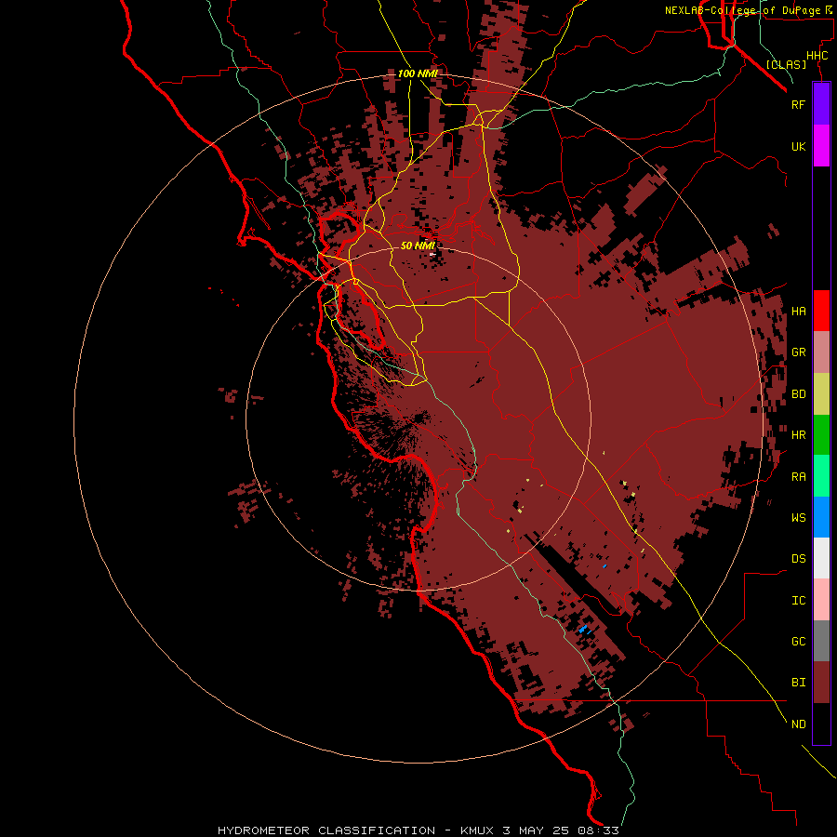
Task: Click the 50 NMI range ring label
Action: [418, 246]
